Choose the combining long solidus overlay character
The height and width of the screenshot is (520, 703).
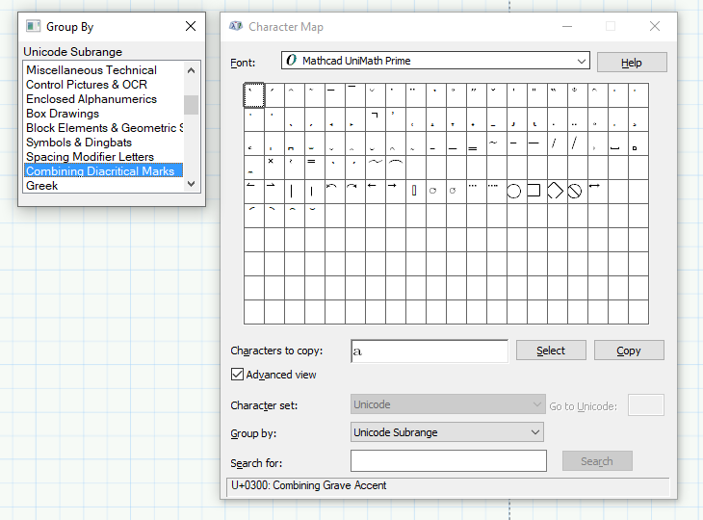578,143
